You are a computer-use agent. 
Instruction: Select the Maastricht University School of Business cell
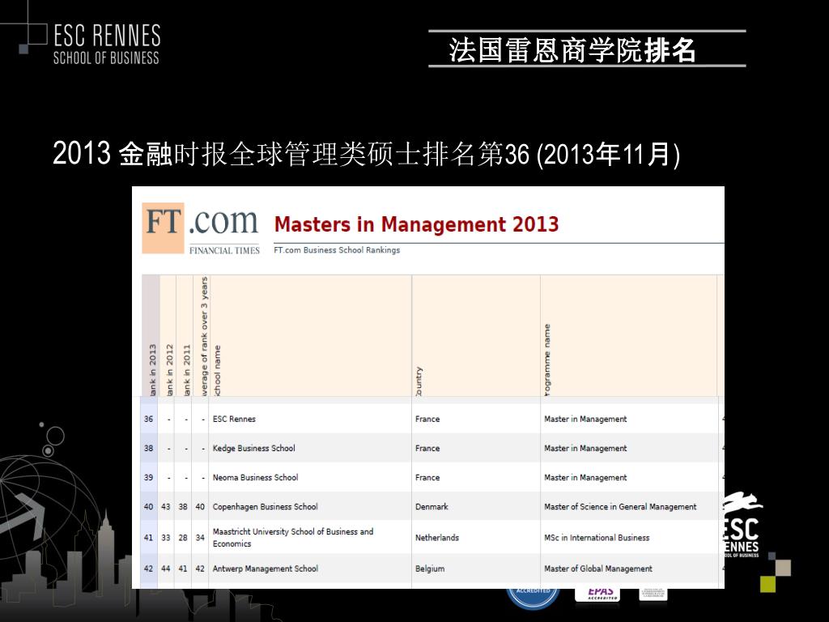(293, 538)
